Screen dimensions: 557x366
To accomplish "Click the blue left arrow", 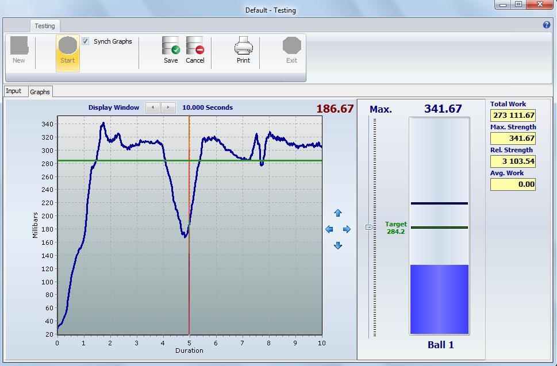I will tap(329, 229).
